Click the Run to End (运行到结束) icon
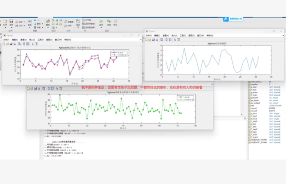 pos(84,27)
